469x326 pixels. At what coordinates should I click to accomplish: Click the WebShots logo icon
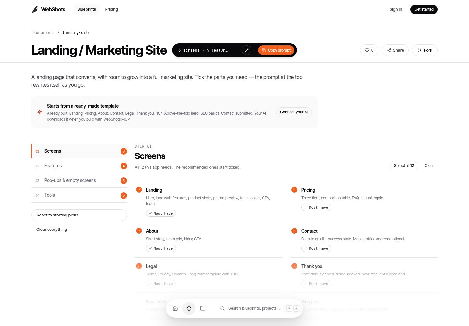[35, 9]
